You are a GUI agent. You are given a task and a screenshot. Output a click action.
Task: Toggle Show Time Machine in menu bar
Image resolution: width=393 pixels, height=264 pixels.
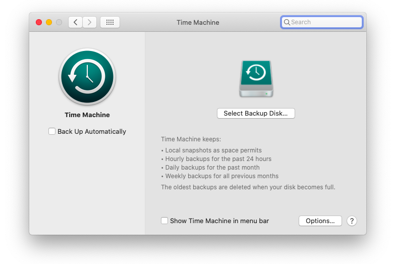(164, 221)
